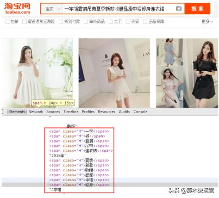The height and width of the screenshot is (198, 219).
Task: Switch to the Profiles tab
Action: click(x=88, y=112)
